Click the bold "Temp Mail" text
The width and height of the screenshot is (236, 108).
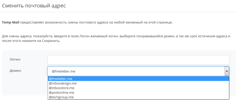click(11, 22)
